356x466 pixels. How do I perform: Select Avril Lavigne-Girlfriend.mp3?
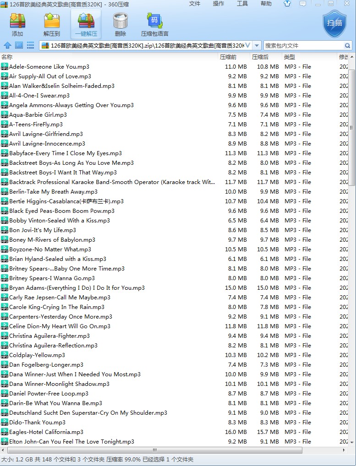[46, 134]
